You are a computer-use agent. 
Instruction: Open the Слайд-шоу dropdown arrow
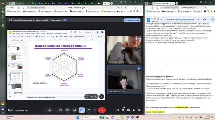(94, 32)
